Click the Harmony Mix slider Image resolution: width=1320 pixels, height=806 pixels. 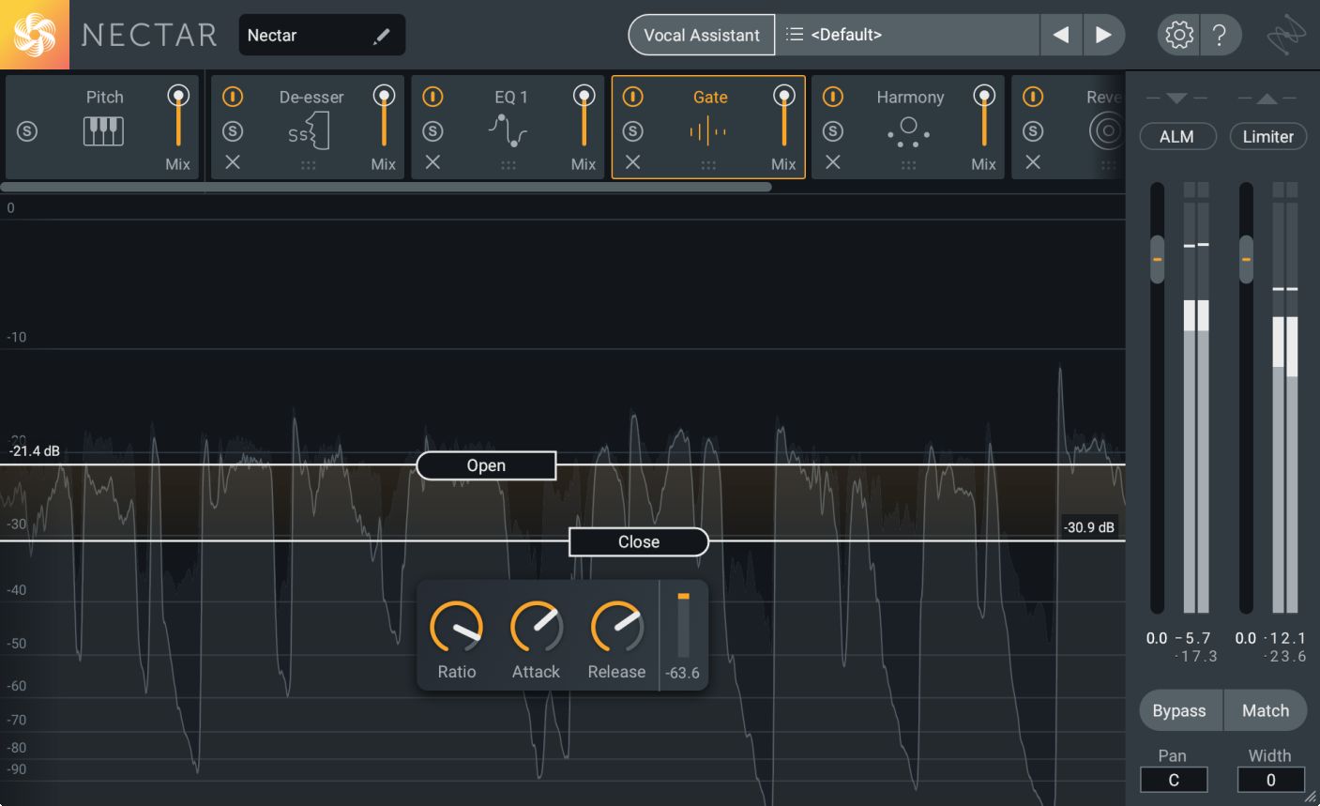983,115
